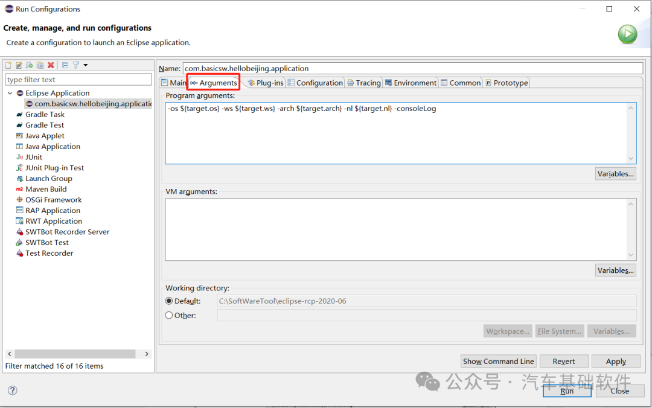Open Variables for VM arguments

point(615,270)
